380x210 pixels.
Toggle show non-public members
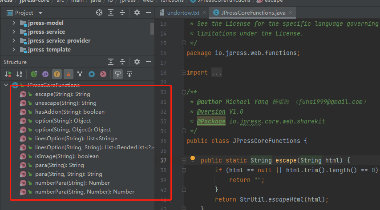pyautogui.click(x=69, y=74)
